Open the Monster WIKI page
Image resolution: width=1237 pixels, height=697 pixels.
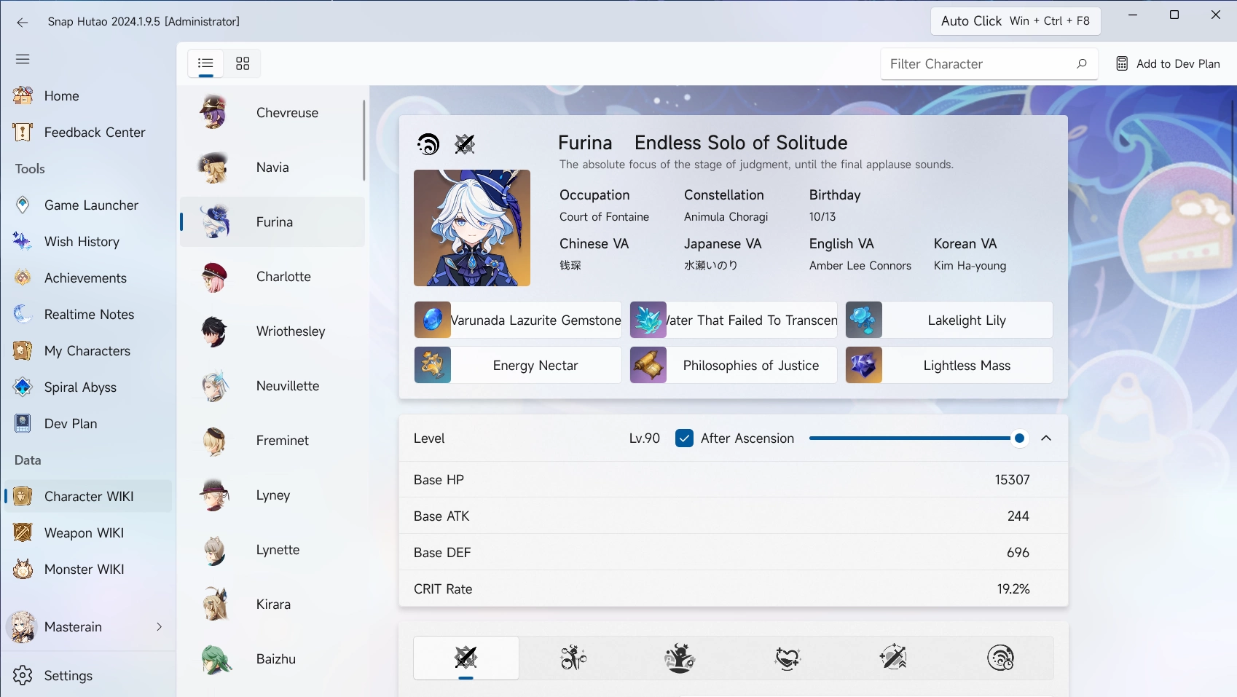click(88, 569)
